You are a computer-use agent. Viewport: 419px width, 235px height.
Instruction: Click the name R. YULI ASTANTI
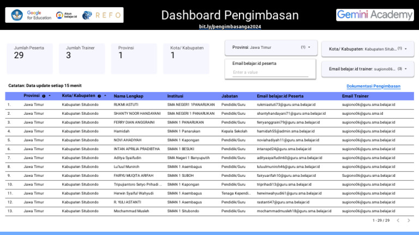click(127, 202)
